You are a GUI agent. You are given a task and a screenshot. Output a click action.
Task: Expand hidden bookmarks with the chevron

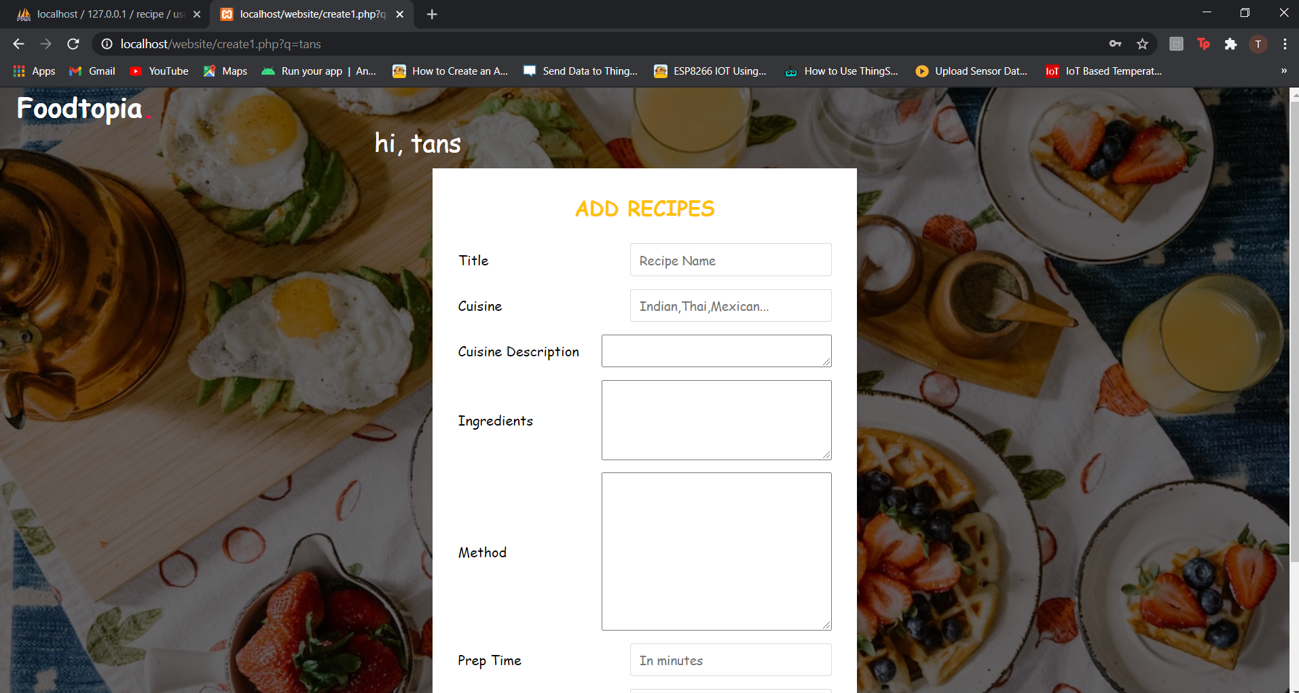pyautogui.click(x=1283, y=71)
